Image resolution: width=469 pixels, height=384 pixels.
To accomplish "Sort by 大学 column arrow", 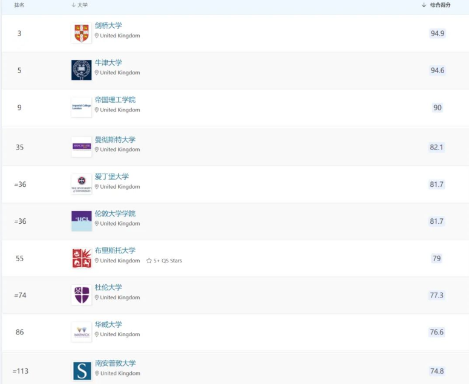I will point(74,5).
